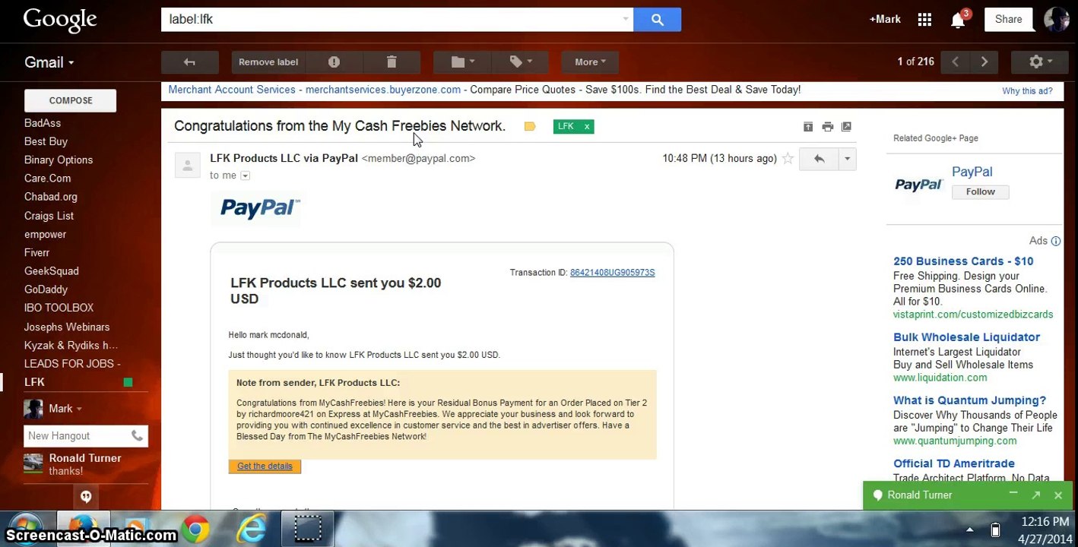Click the Compose button
1078x547 pixels.
point(71,100)
